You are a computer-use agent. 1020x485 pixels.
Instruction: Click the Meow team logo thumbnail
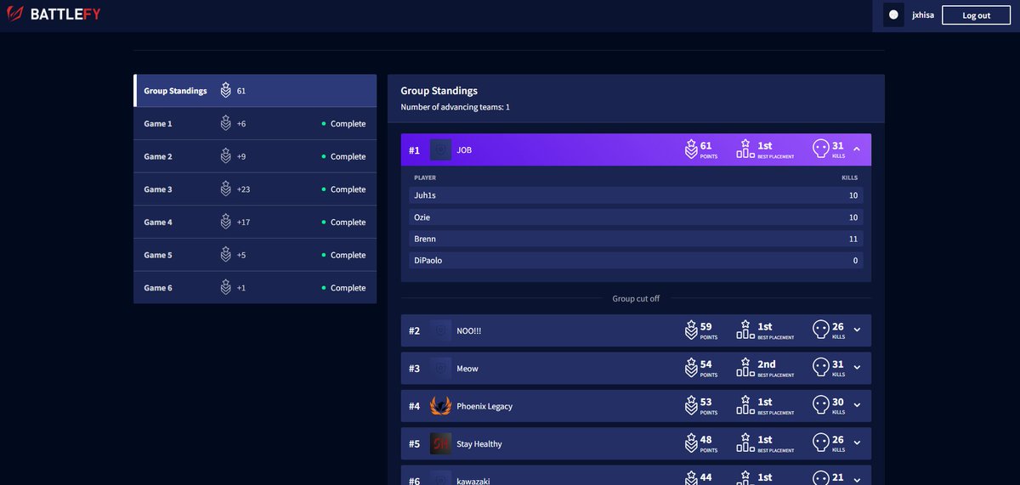point(440,368)
